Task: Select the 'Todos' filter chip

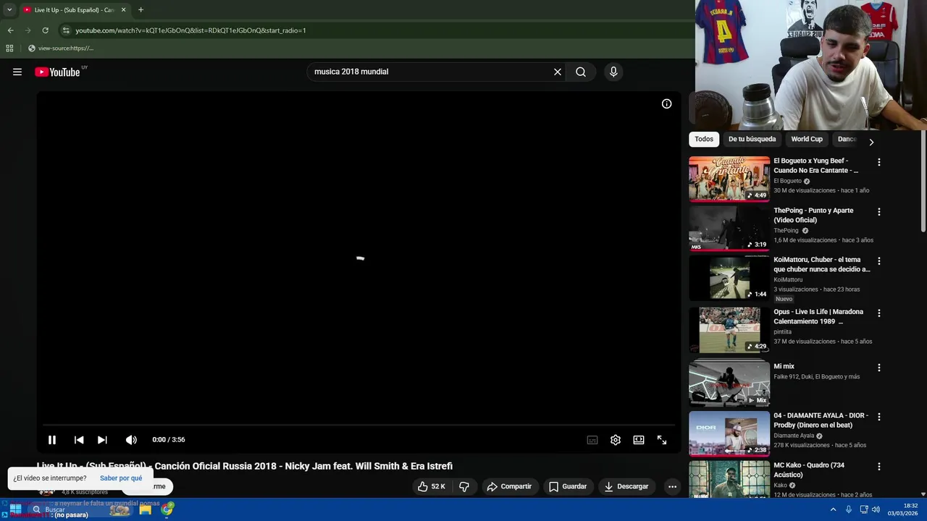Action: [704, 139]
